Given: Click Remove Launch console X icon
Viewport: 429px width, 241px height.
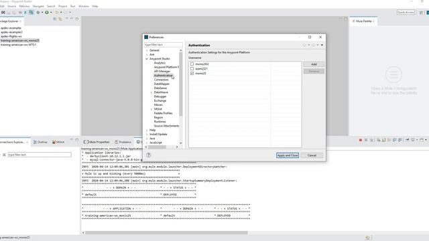Looking at the screenshot, I should [366, 140].
